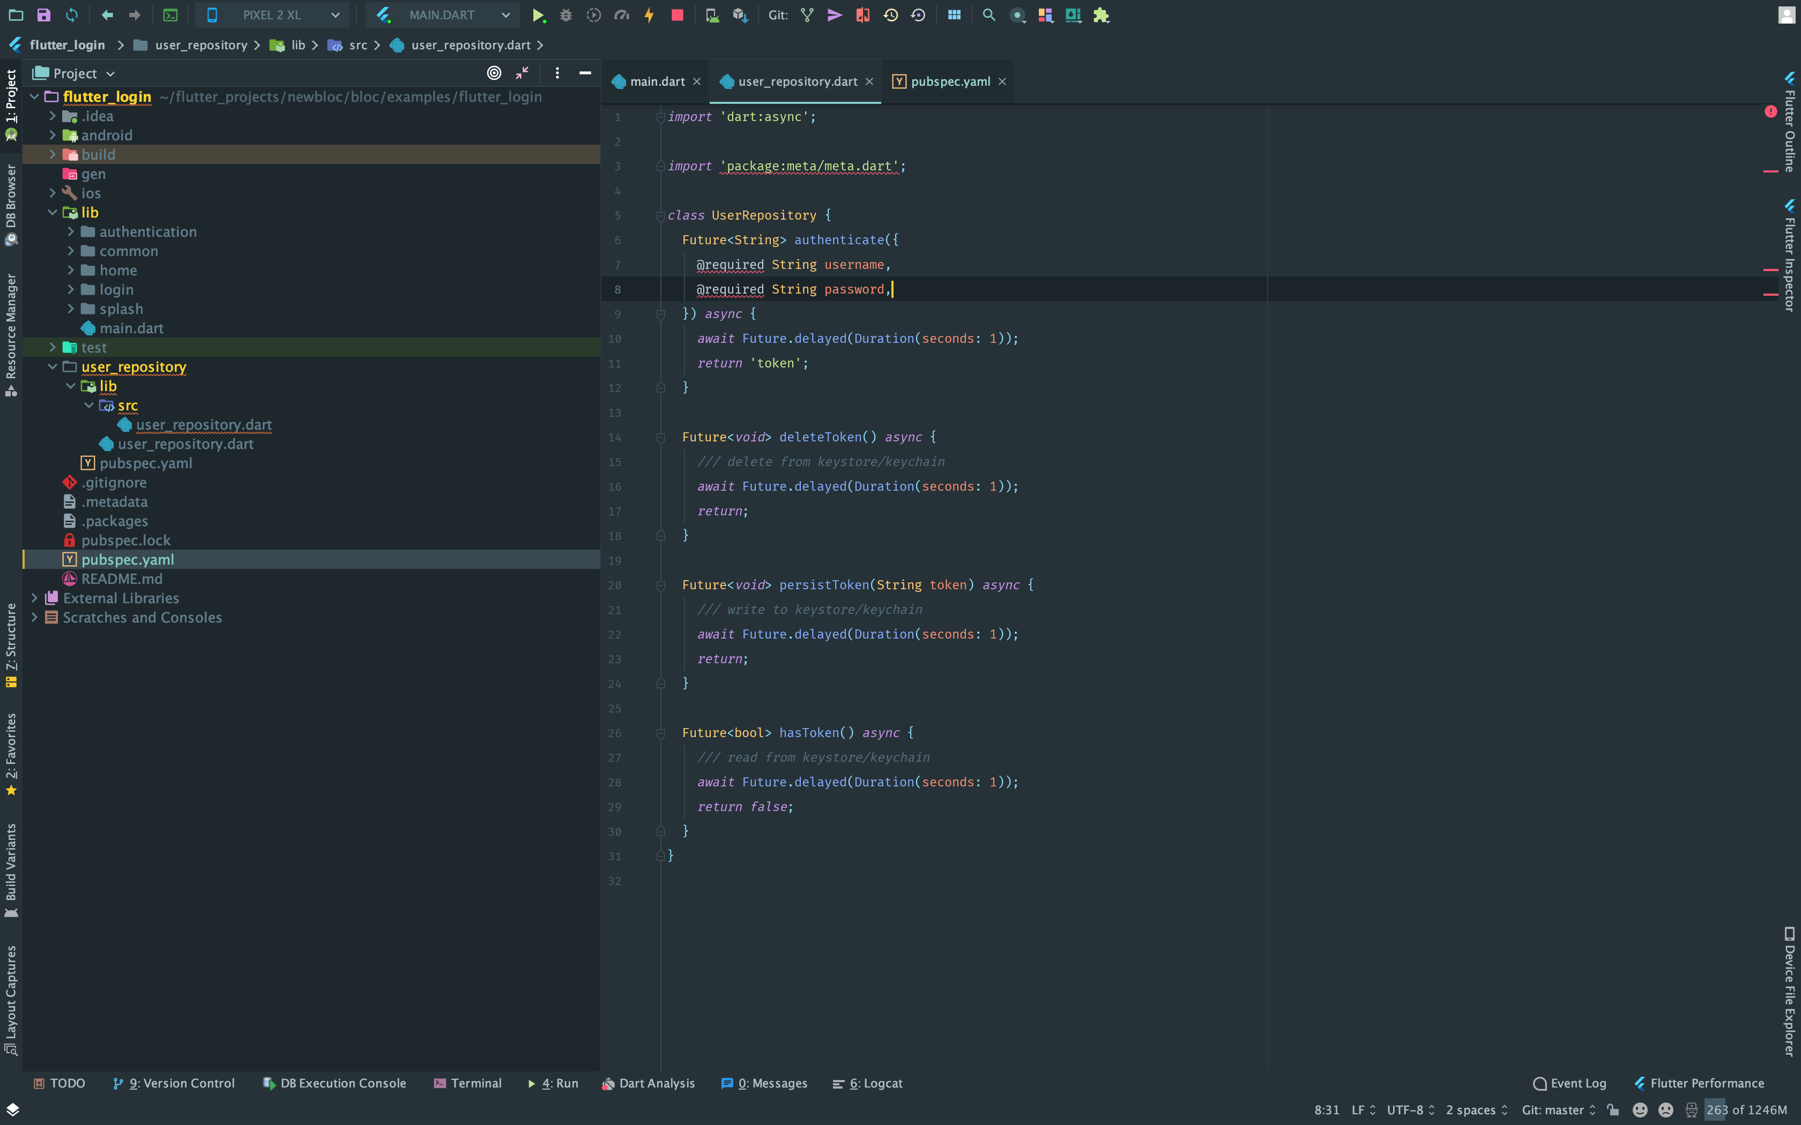Viewport: 1801px width, 1125px height.
Task: Click the Debug bug icon
Action: 565,15
